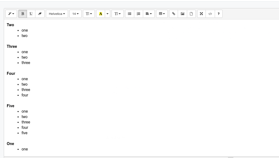
Task: Click the bold heading 'One'
Action: pos(11,144)
